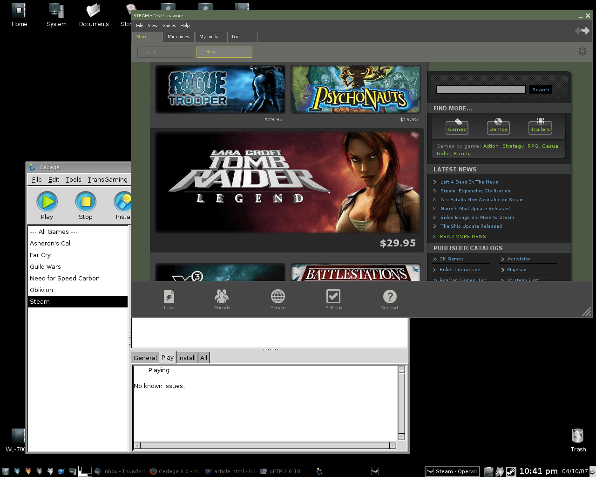Open the Eidos Interactive publisher catalog
Viewport: 596px width, 477px height.
click(460, 270)
